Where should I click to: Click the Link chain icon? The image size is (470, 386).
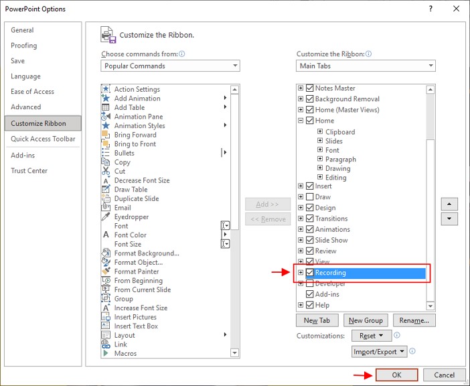pos(106,344)
